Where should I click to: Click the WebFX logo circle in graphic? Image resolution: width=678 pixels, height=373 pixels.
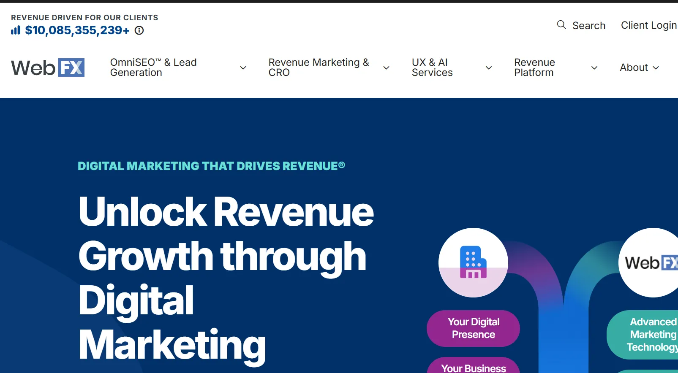pos(648,262)
